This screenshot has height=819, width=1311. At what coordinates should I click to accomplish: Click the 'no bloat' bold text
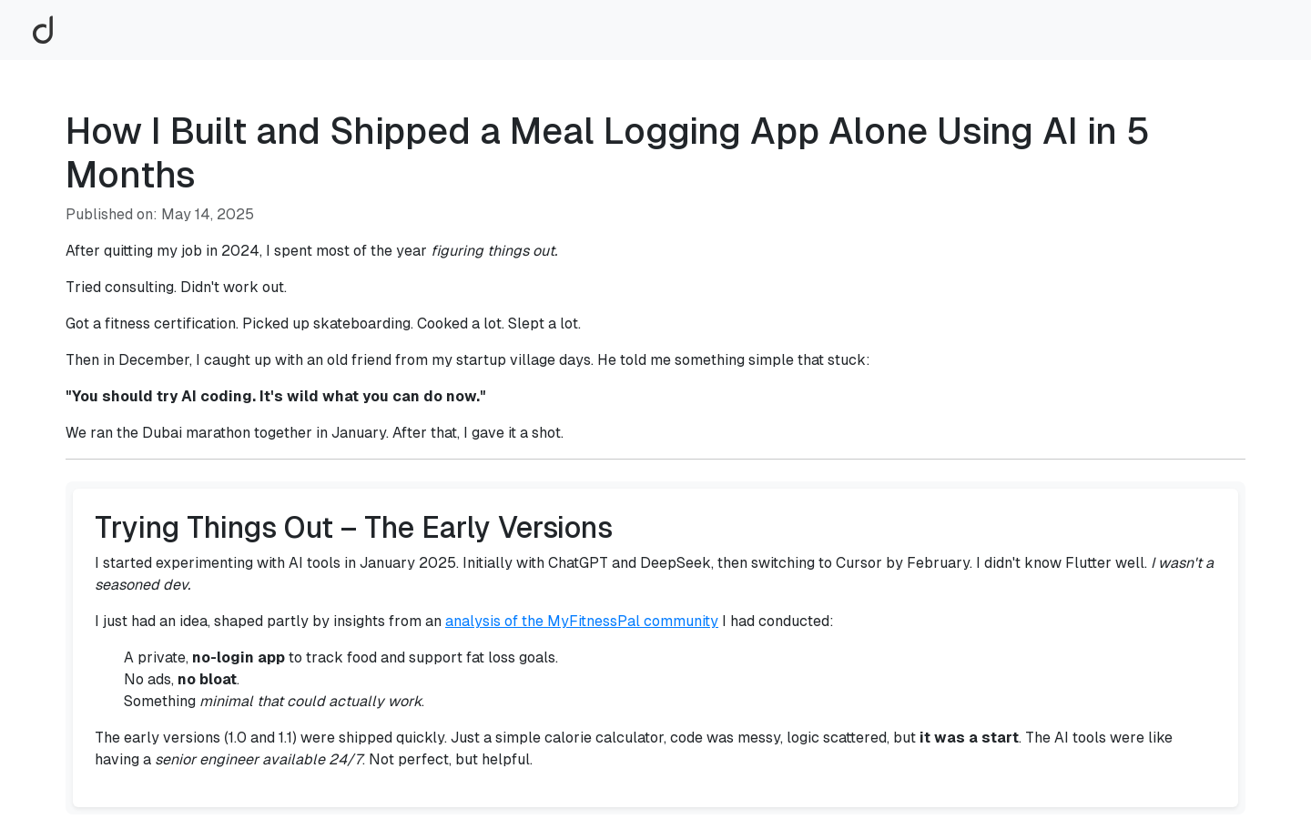coord(207,680)
